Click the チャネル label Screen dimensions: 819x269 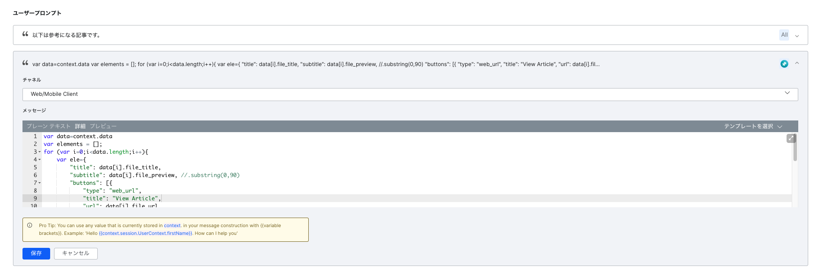(x=32, y=80)
